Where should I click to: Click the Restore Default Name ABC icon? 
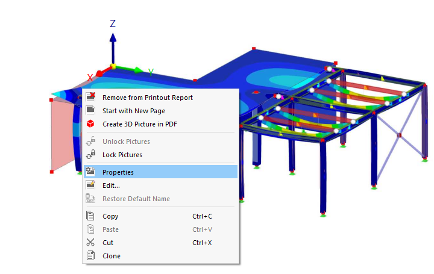[x=90, y=198]
